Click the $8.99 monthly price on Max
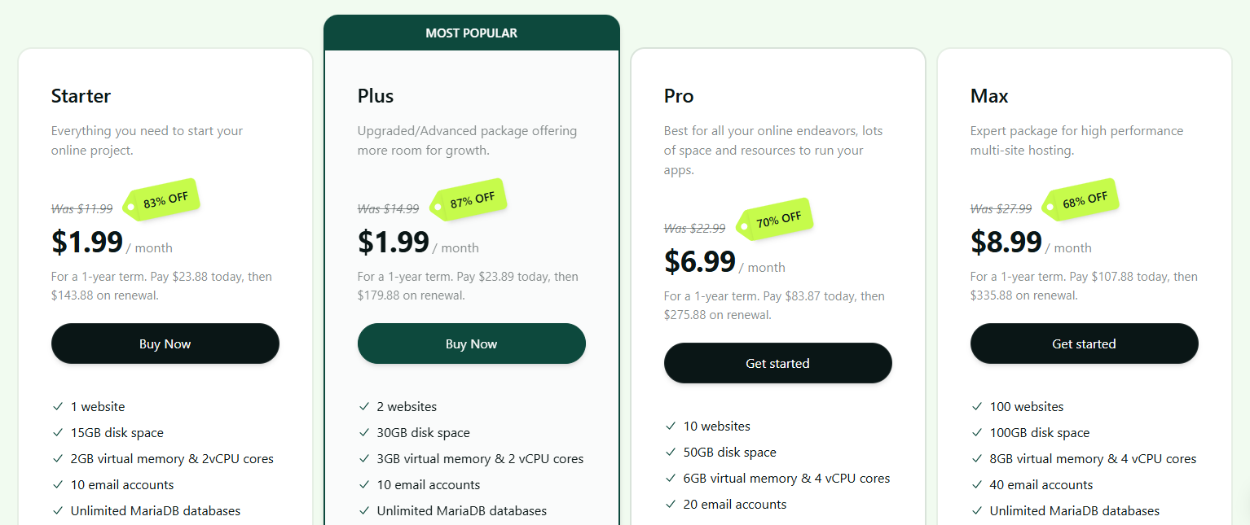Viewport: 1250px width, 525px height. click(x=1006, y=241)
